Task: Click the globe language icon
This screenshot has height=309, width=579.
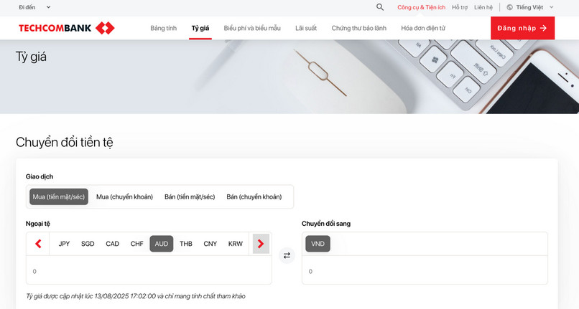Action: (509, 7)
